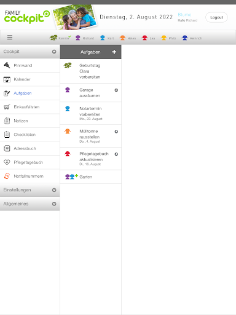
Task: Add a new task with plus icon
Action: (114, 52)
